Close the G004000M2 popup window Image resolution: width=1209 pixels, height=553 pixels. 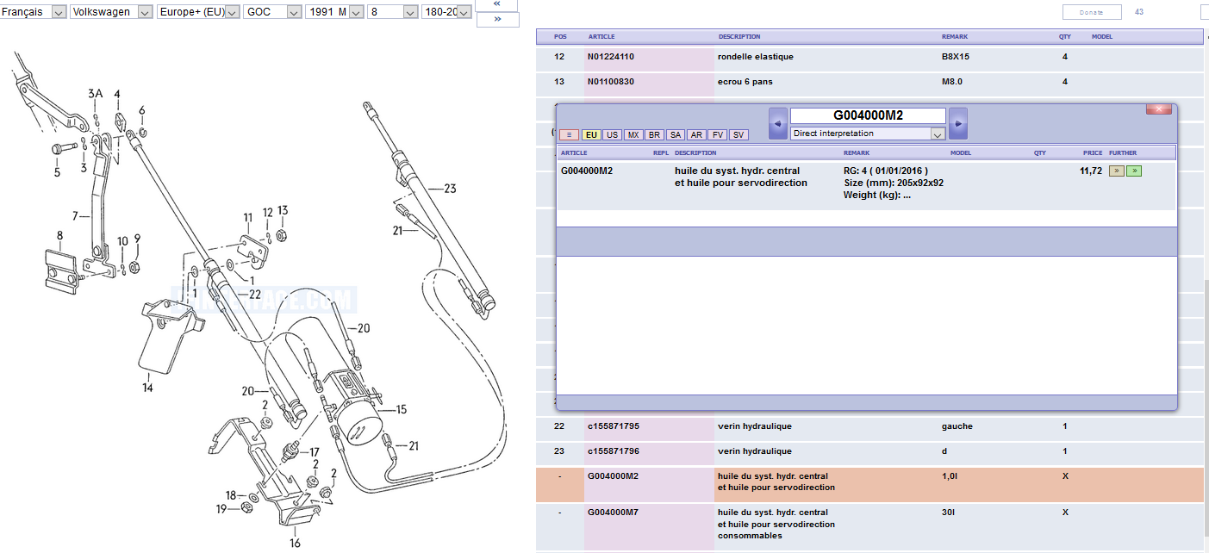tap(1158, 109)
